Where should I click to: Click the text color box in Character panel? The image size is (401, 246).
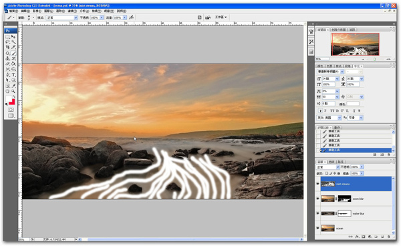[x=353, y=104]
